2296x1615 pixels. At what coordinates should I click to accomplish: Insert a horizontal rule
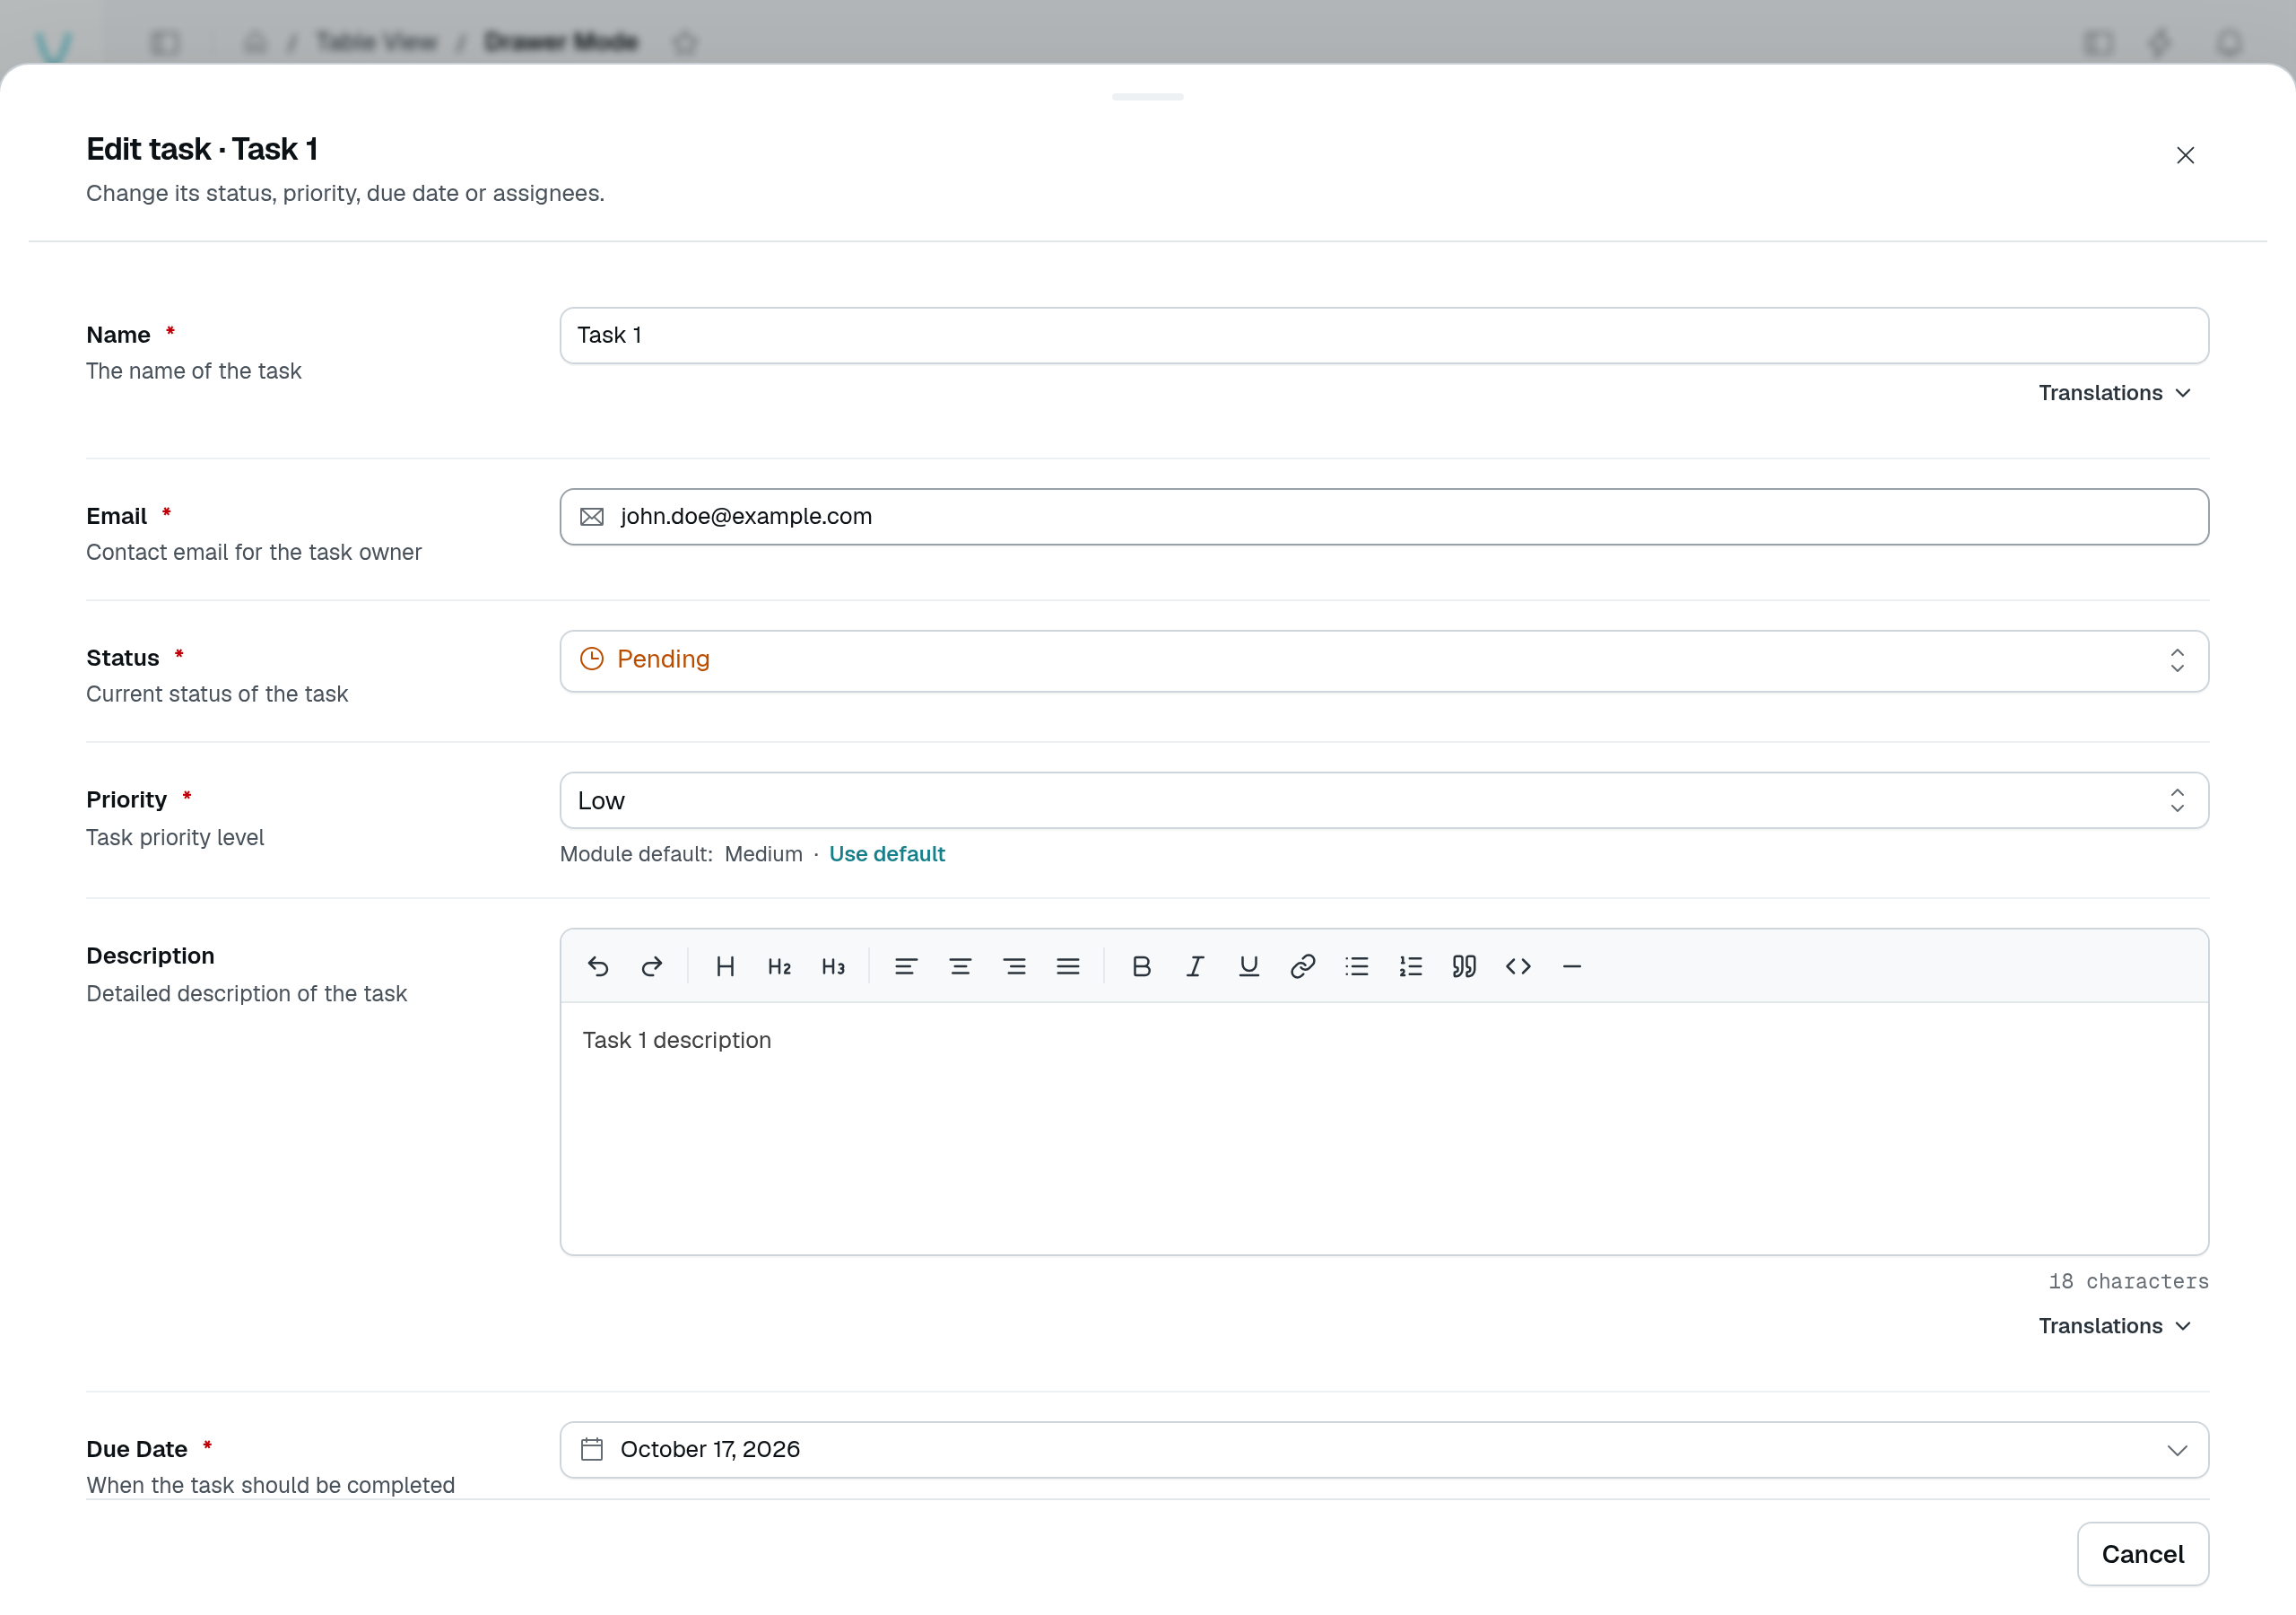click(x=1572, y=965)
